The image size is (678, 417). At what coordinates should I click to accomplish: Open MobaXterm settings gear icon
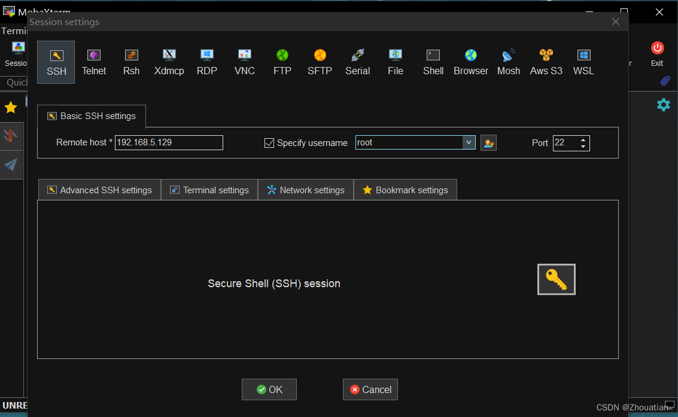[x=664, y=105]
